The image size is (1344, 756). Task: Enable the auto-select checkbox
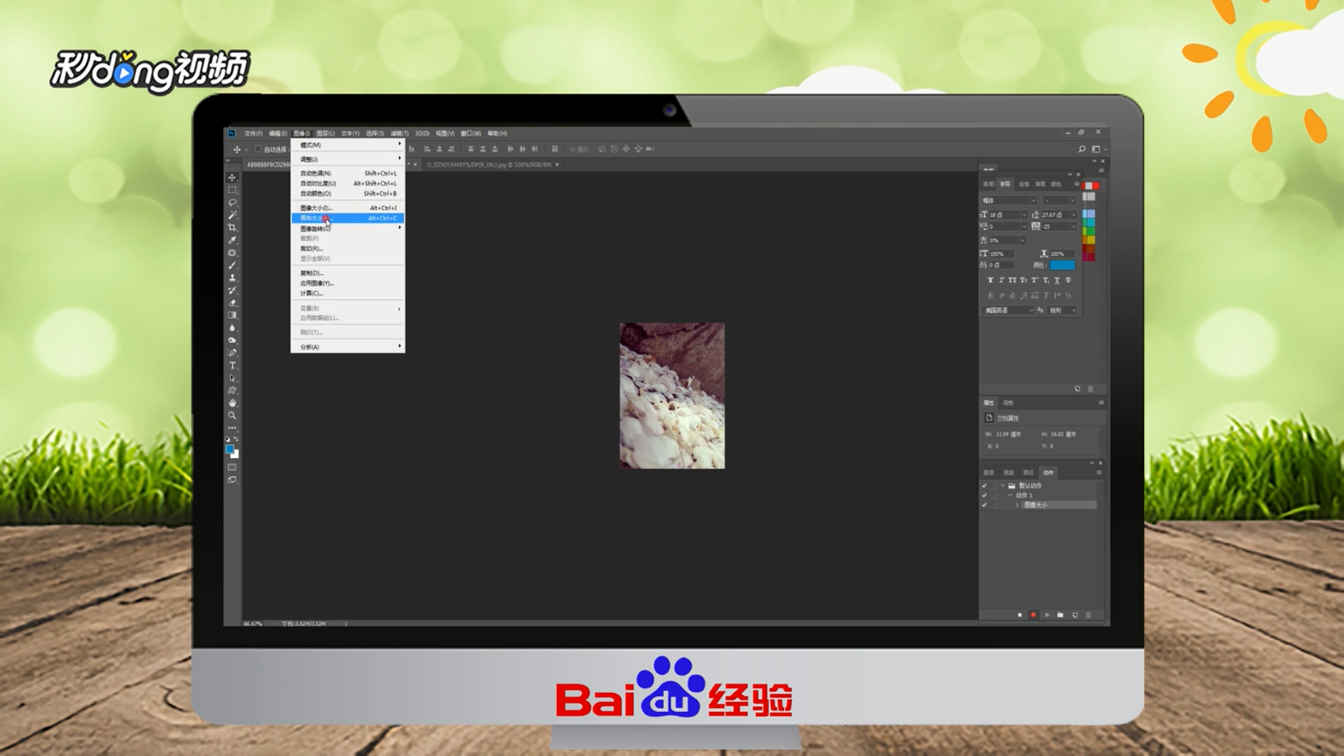click(258, 149)
